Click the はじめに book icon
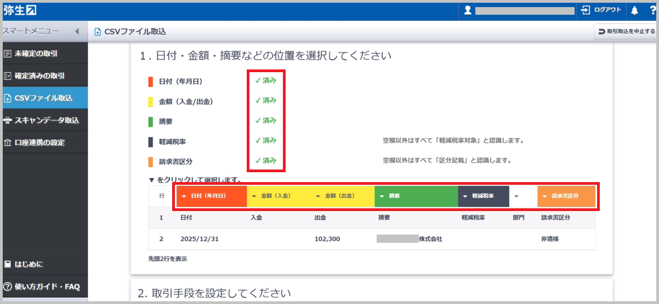Viewport: 659px width, 304px height. 7,264
